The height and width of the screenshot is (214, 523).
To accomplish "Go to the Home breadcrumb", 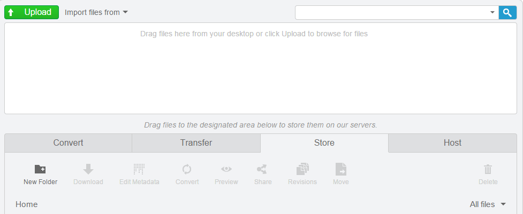I will tap(27, 204).
